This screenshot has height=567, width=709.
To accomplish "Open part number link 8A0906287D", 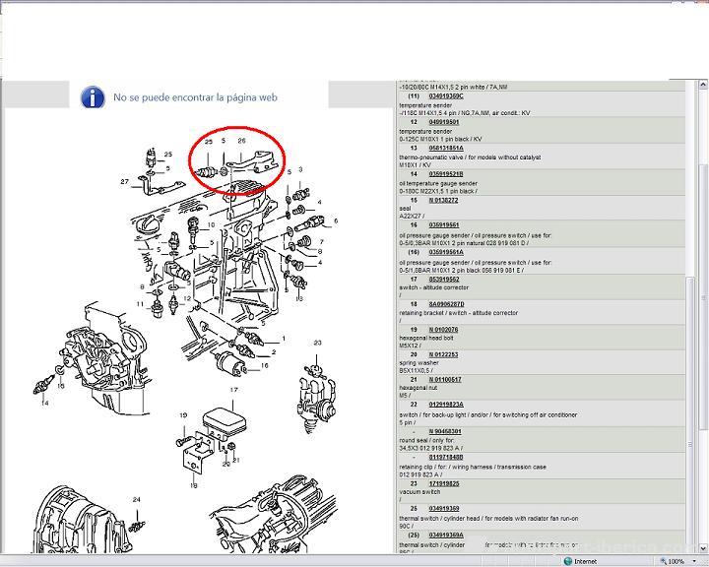I will tap(446, 304).
